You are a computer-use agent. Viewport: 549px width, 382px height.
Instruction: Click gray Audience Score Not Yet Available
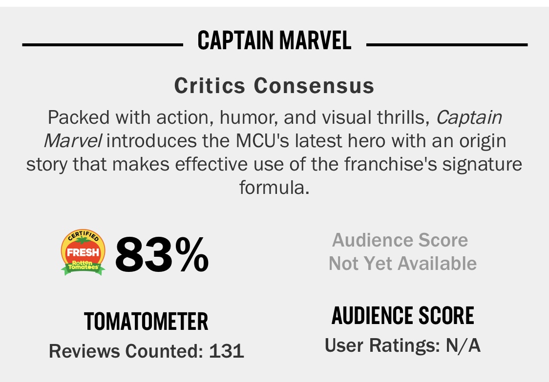(x=402, y=252)
